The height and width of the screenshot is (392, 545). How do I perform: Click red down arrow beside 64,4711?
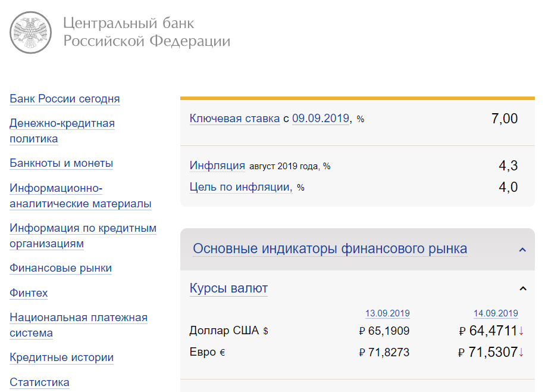[x=521, y=331]
